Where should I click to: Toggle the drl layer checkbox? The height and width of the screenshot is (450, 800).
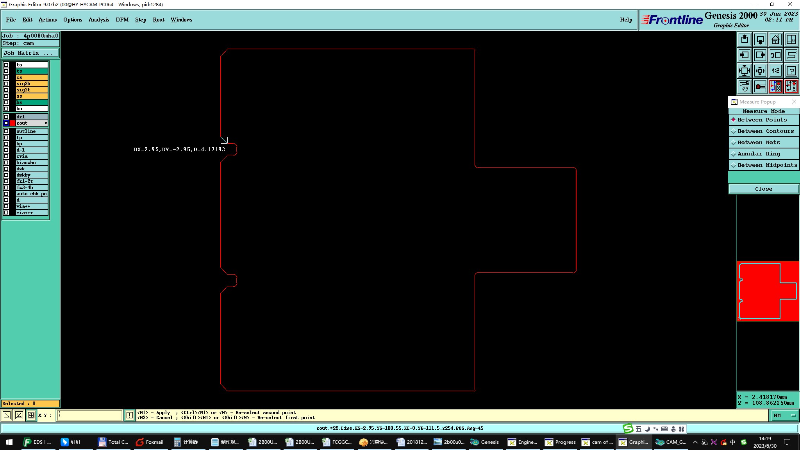tap(6, 117)
